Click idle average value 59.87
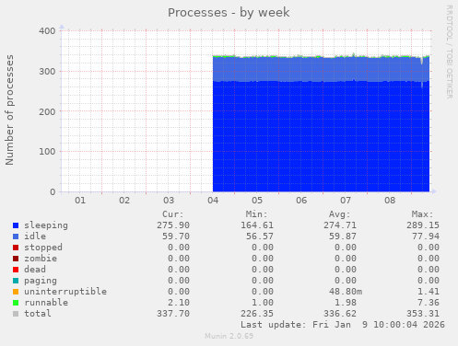Image resolution: width=458 pixels, height=346 pixels. (x=343, y=236)
